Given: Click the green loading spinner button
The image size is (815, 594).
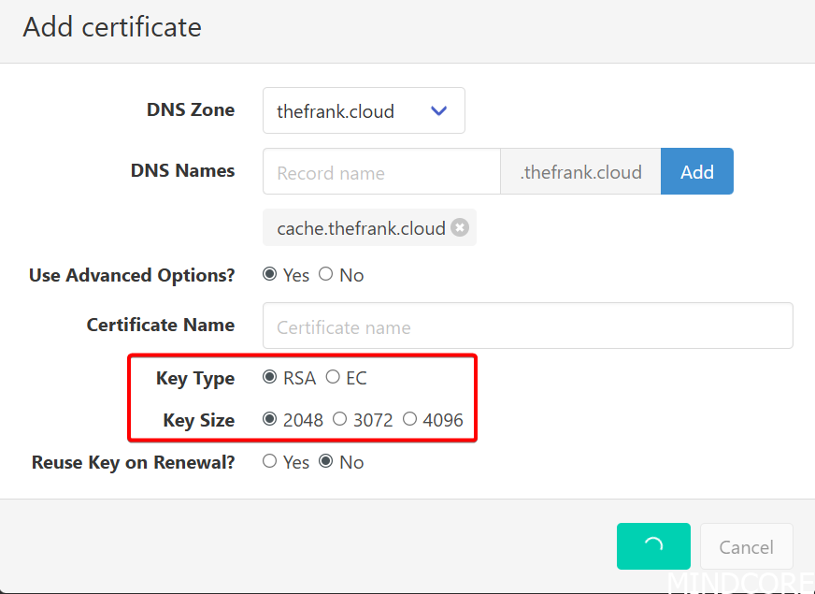Looking at the screenshot, I should 653,546.
